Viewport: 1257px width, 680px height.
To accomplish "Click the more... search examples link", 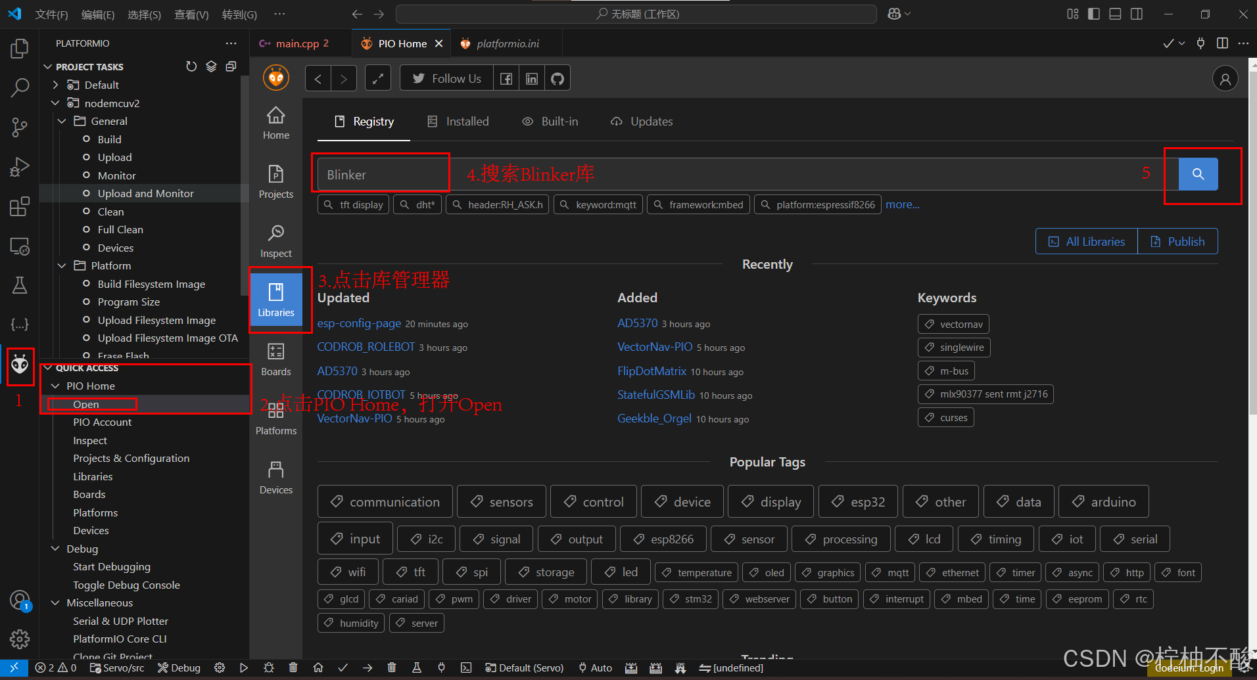I will tap(903, 204).
